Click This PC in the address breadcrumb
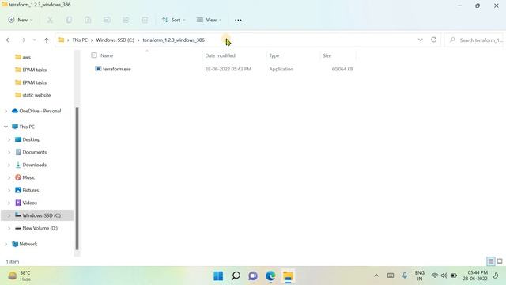This screenshot has width=506, height=285. [80, 40]
